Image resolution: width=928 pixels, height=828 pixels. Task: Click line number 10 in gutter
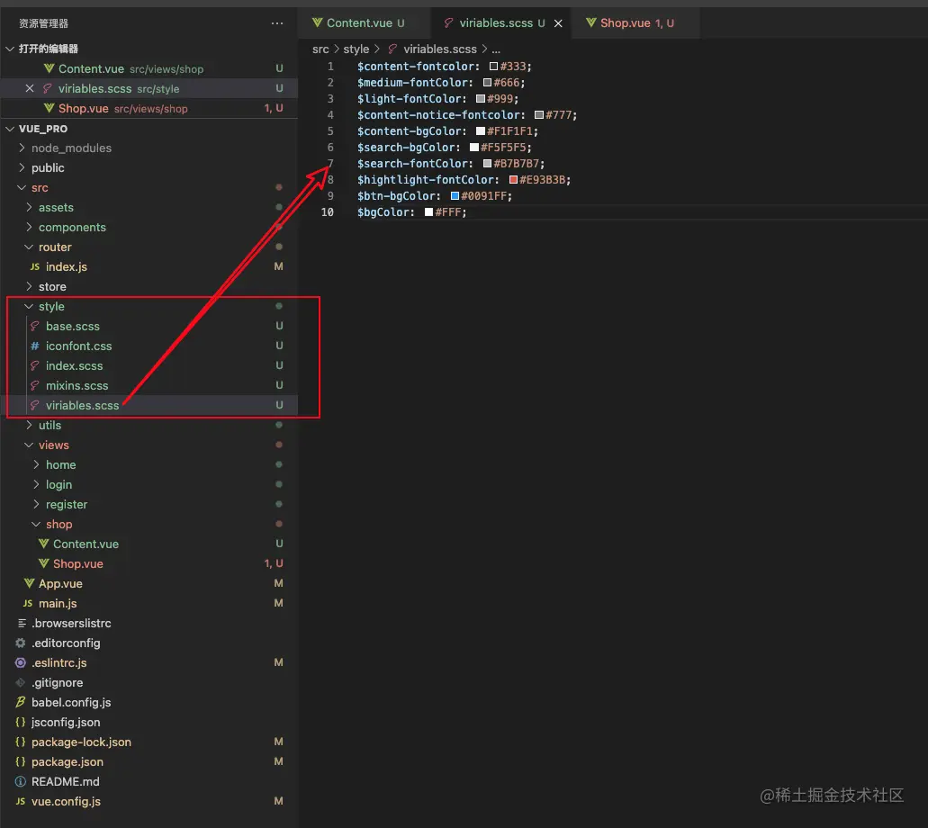coord(328,211)
